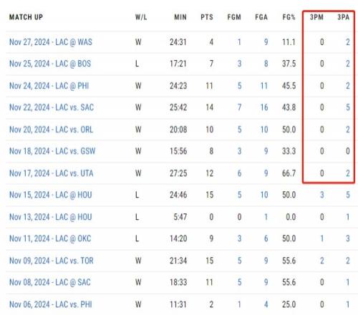
Task: Click FGA value 16 in SAC game row
Action: tap(264, 107)
